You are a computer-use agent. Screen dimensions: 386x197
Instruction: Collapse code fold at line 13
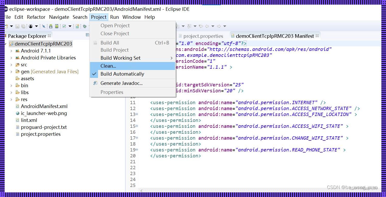click(137, 114)
